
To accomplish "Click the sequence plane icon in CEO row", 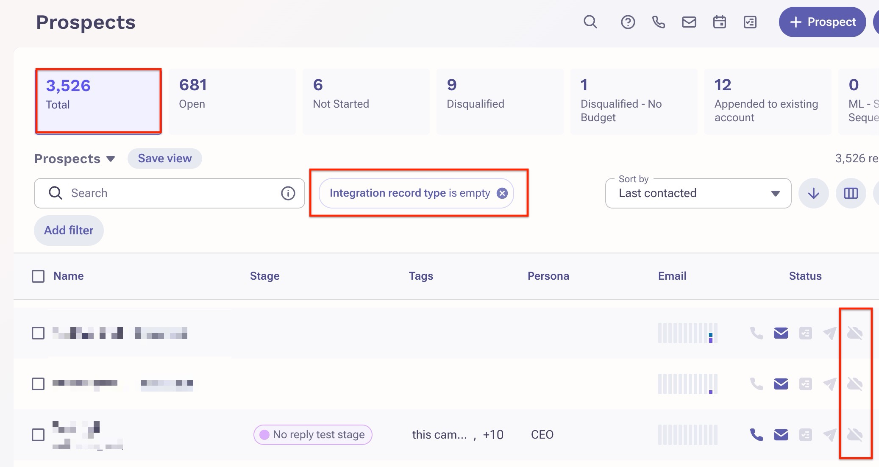I will click(x=830, y=435).
